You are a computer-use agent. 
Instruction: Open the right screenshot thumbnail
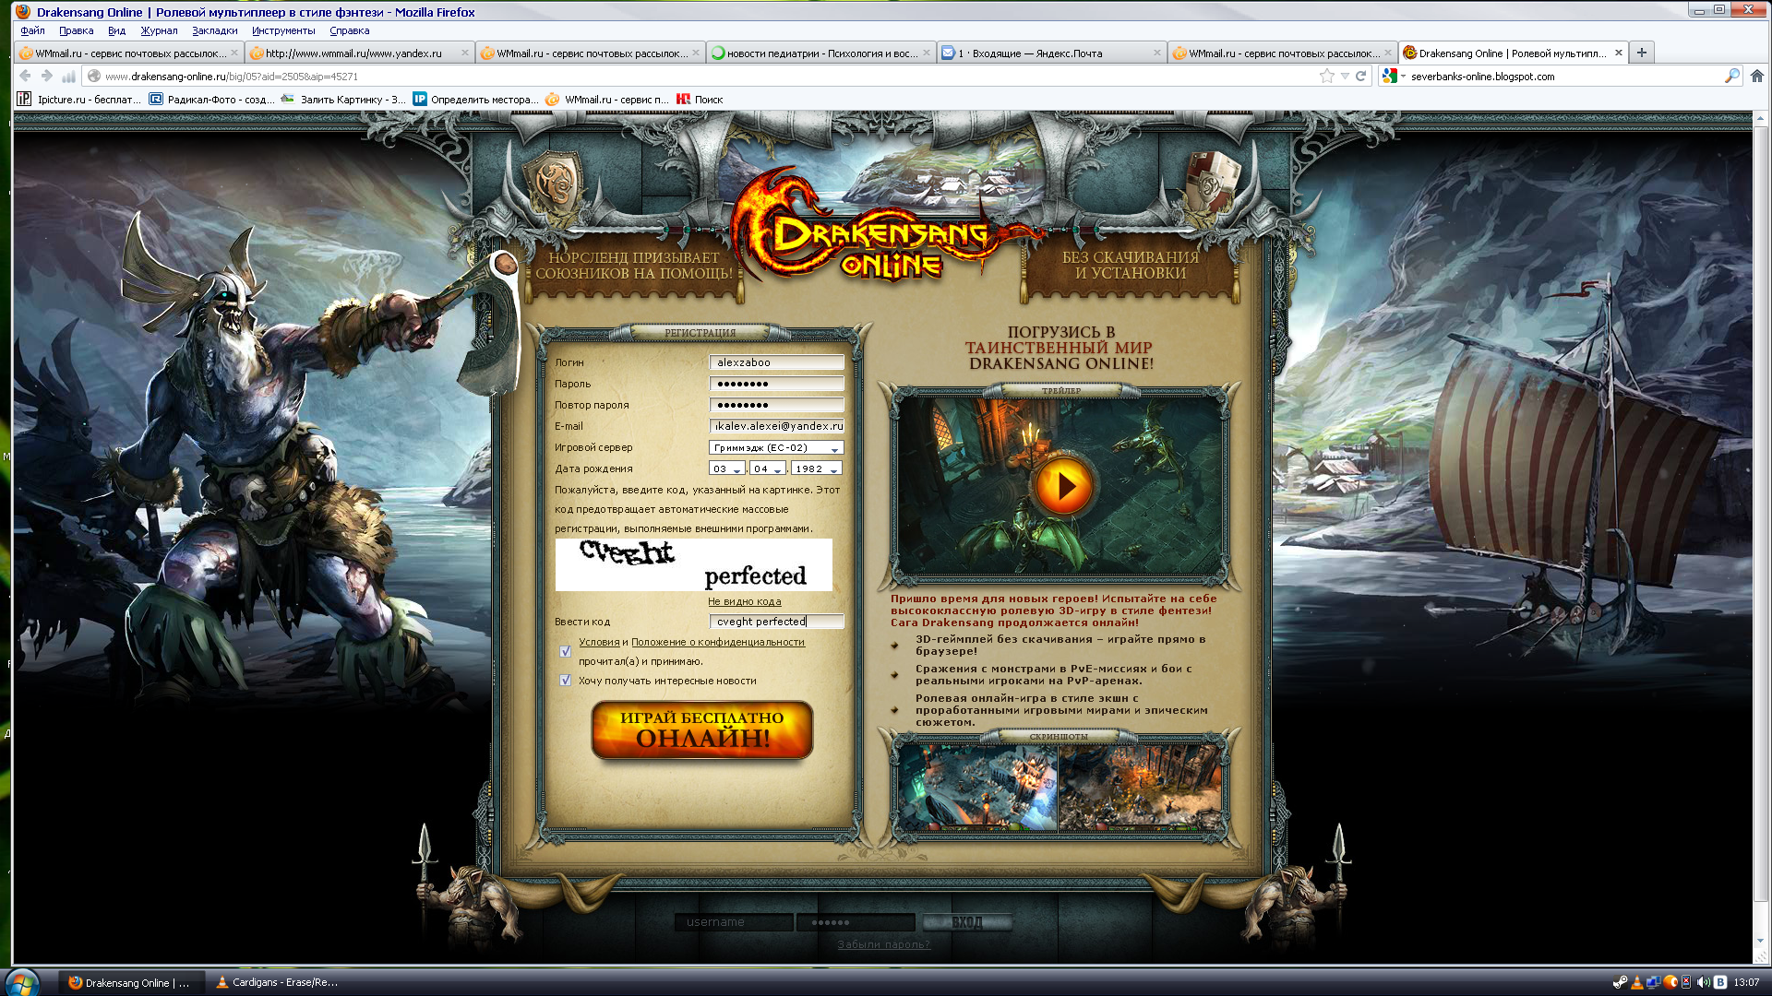point(1140,787)
